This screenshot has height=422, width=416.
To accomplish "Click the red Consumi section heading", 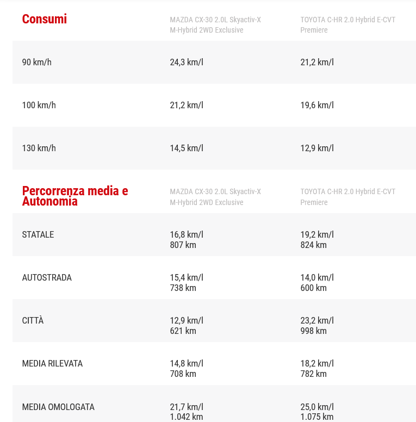I will coord(45,19).
